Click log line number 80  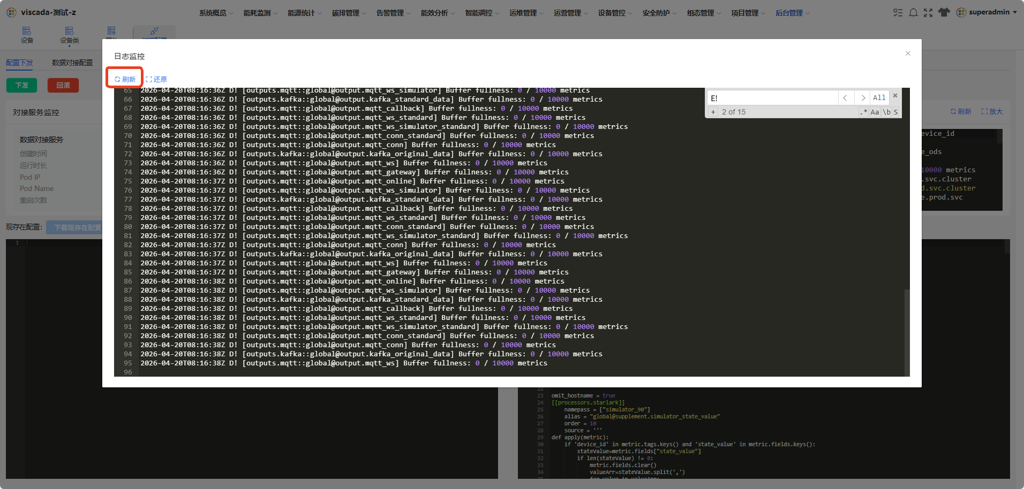[127, 227]
